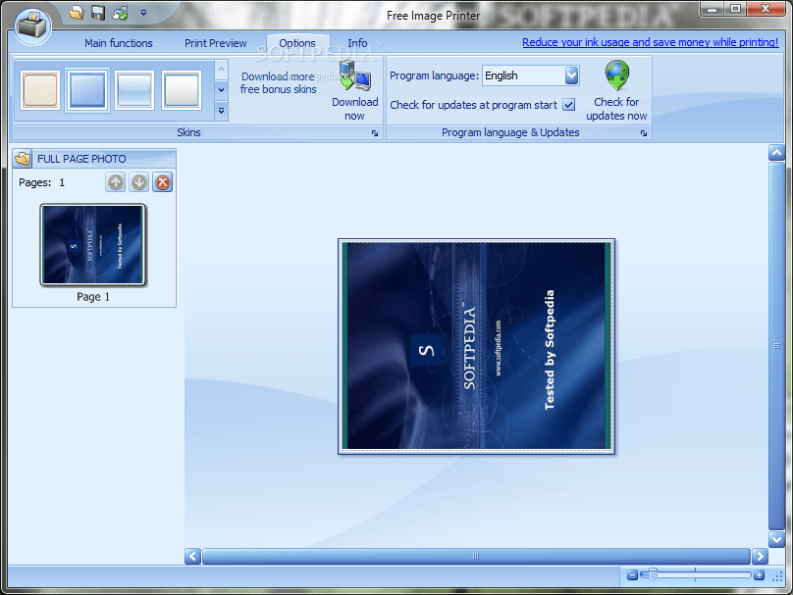Viewport: 793px width, 595px height.
Task: Click the print quick access icon
Action: pos(121,13)
